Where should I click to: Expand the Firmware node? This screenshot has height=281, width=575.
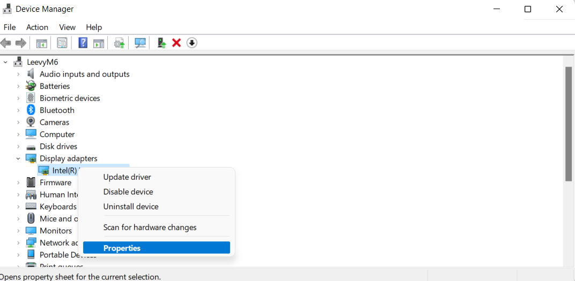[18, 183]
